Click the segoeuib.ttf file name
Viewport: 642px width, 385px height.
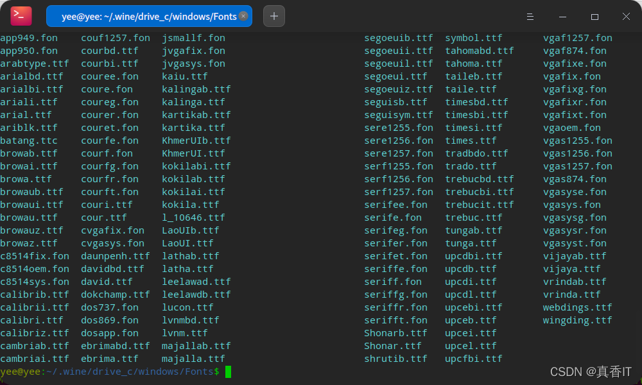399,38
